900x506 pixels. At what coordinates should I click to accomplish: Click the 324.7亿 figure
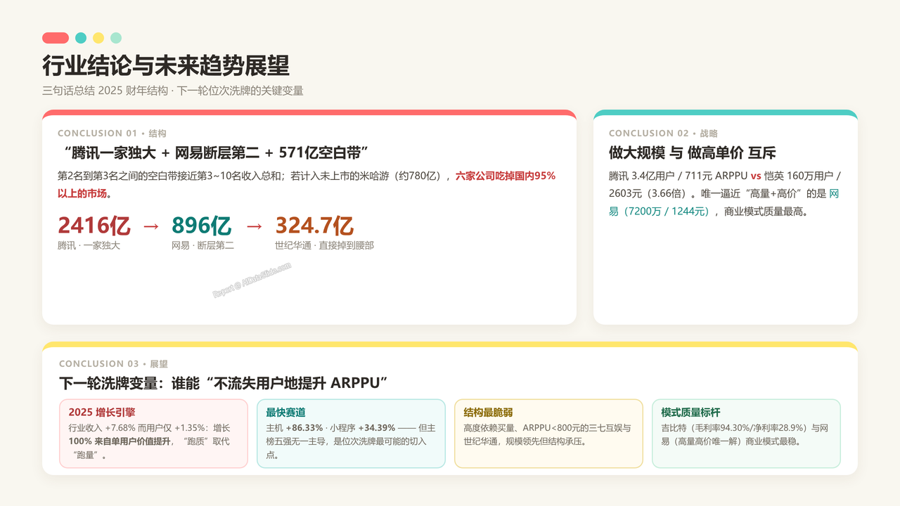click(x=314, y=226)
